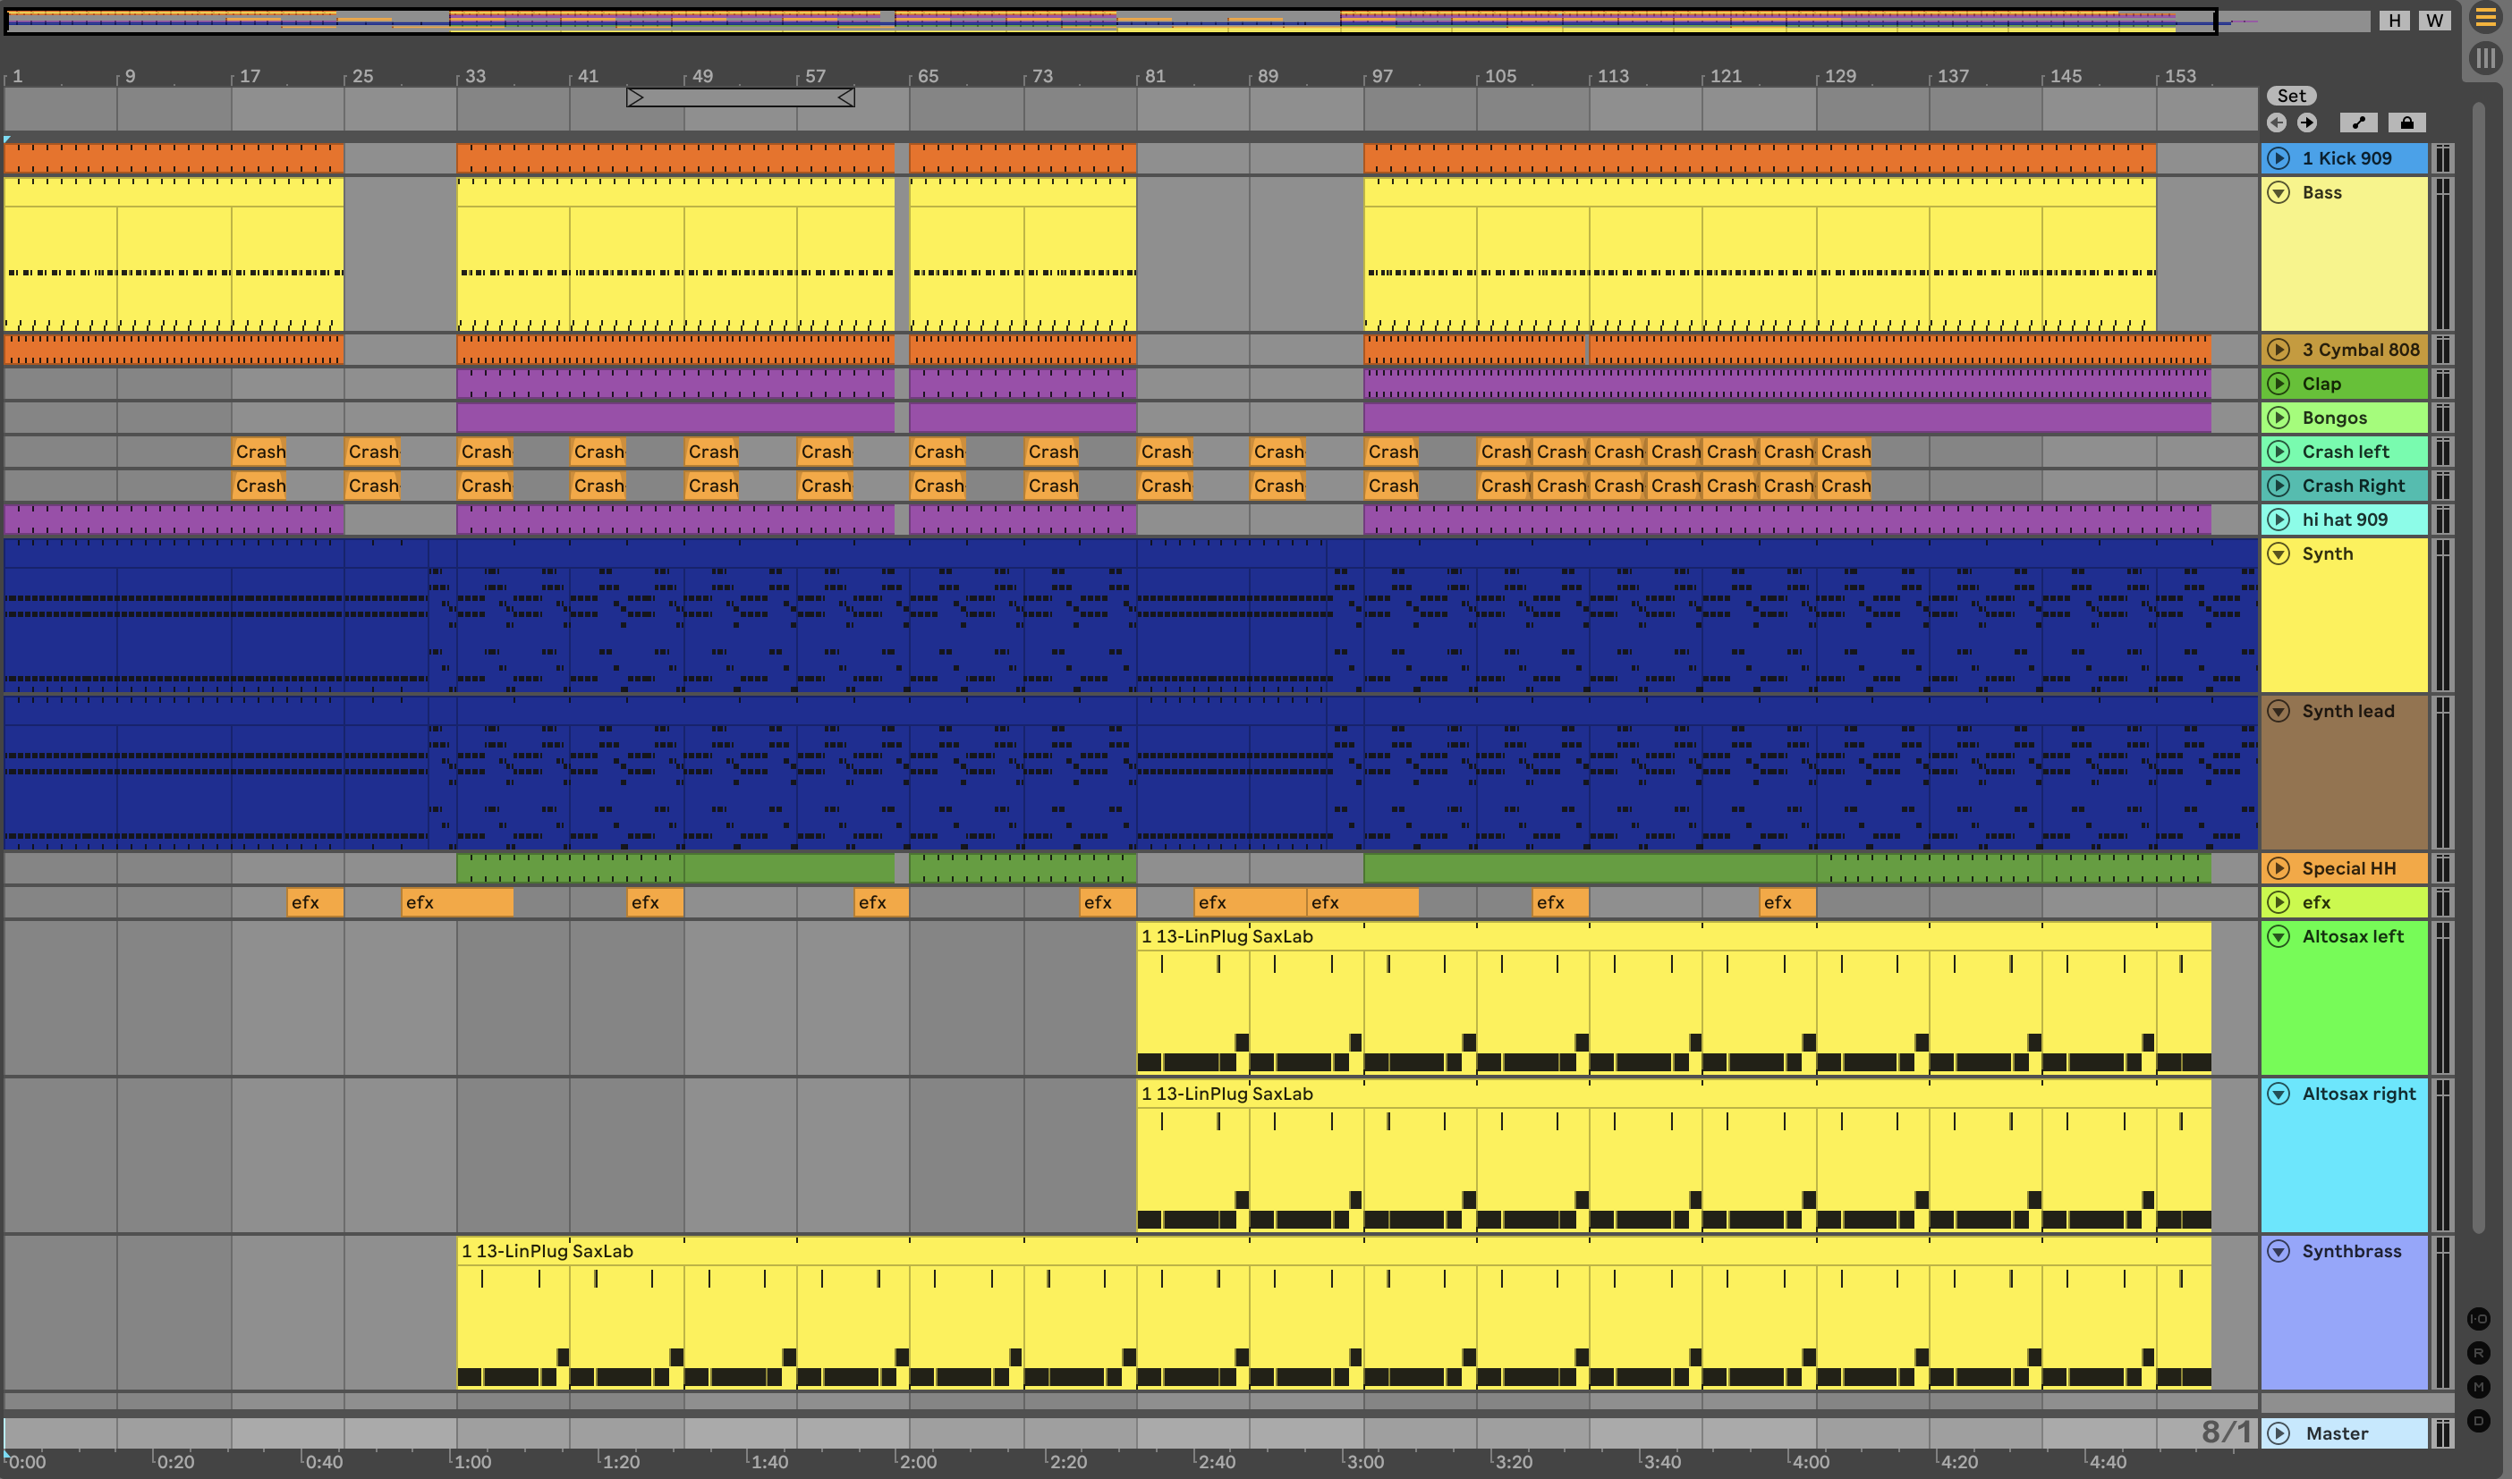Jump to next locator arrow
The image size is (2512, 1479).
pyautogui.click(x=2306, y=123)
